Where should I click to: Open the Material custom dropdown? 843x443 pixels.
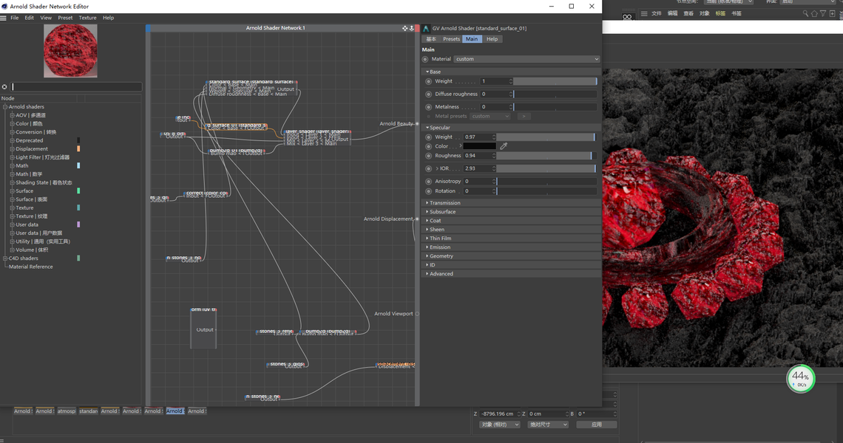point(527,59)
